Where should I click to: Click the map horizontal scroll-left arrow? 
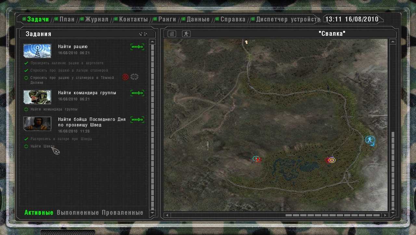click(x=167, y=215)
